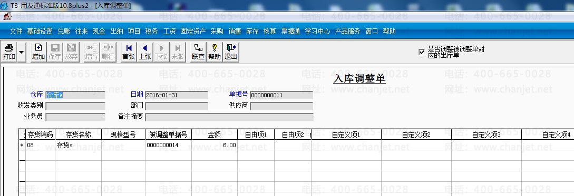Click the 自定义项2 column header
This screenshot has width=574, height=196.
click(x=416, y=135)
